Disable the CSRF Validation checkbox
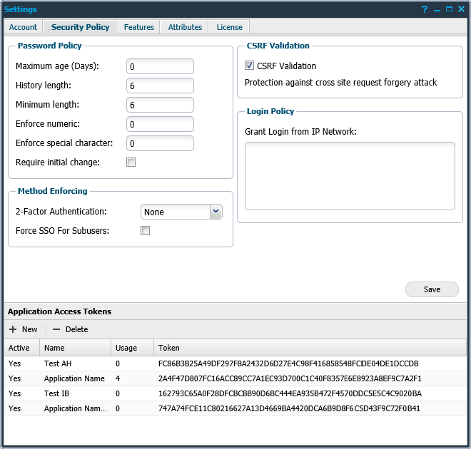This screenshot has width=471, height=449. click(250, 66)
